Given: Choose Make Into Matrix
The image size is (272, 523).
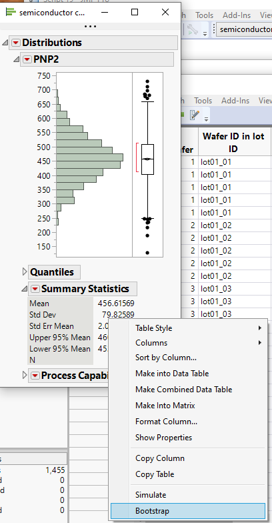Looking at the screenshot, I should 188,406.
